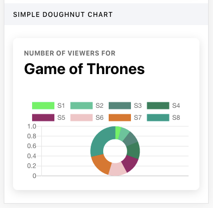
Task: Select the large teal S8 doughnut slice
Action: click(99, 142)
